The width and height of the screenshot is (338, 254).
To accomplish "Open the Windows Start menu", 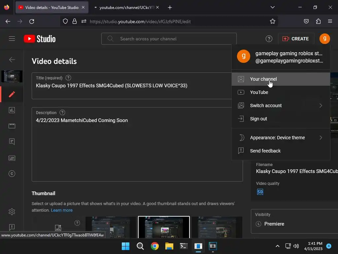I will point(125,246).
